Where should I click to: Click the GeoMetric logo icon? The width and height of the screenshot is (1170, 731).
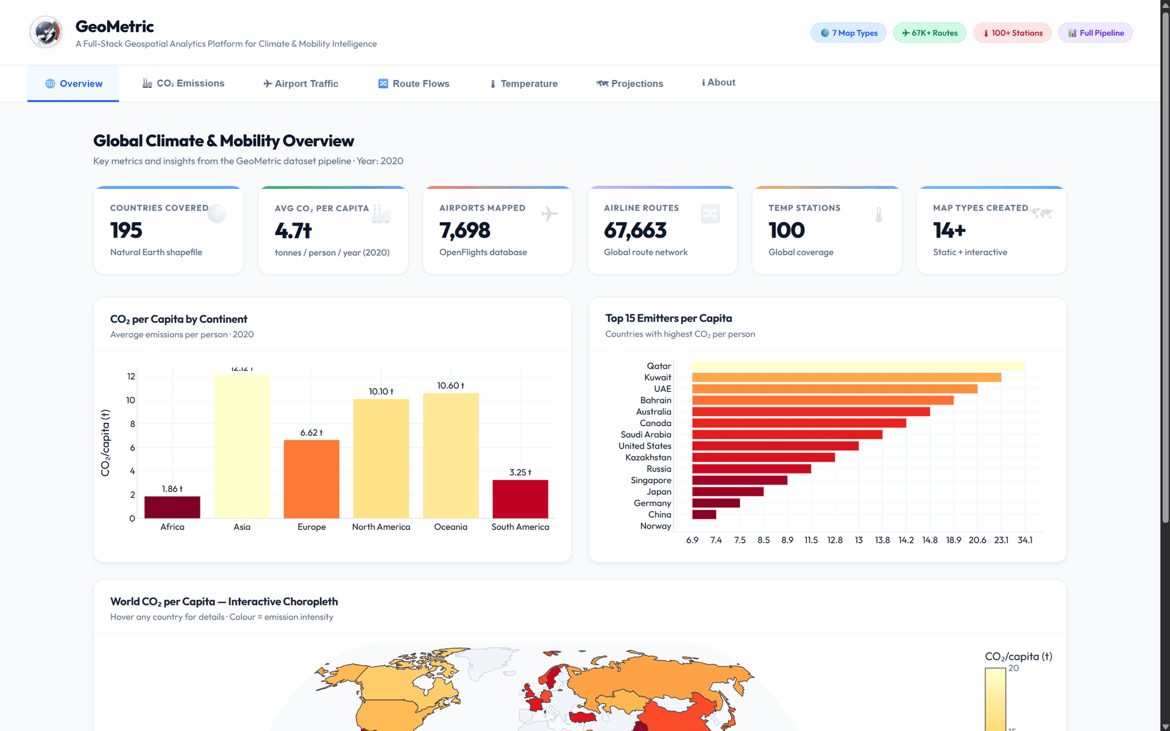46,32
